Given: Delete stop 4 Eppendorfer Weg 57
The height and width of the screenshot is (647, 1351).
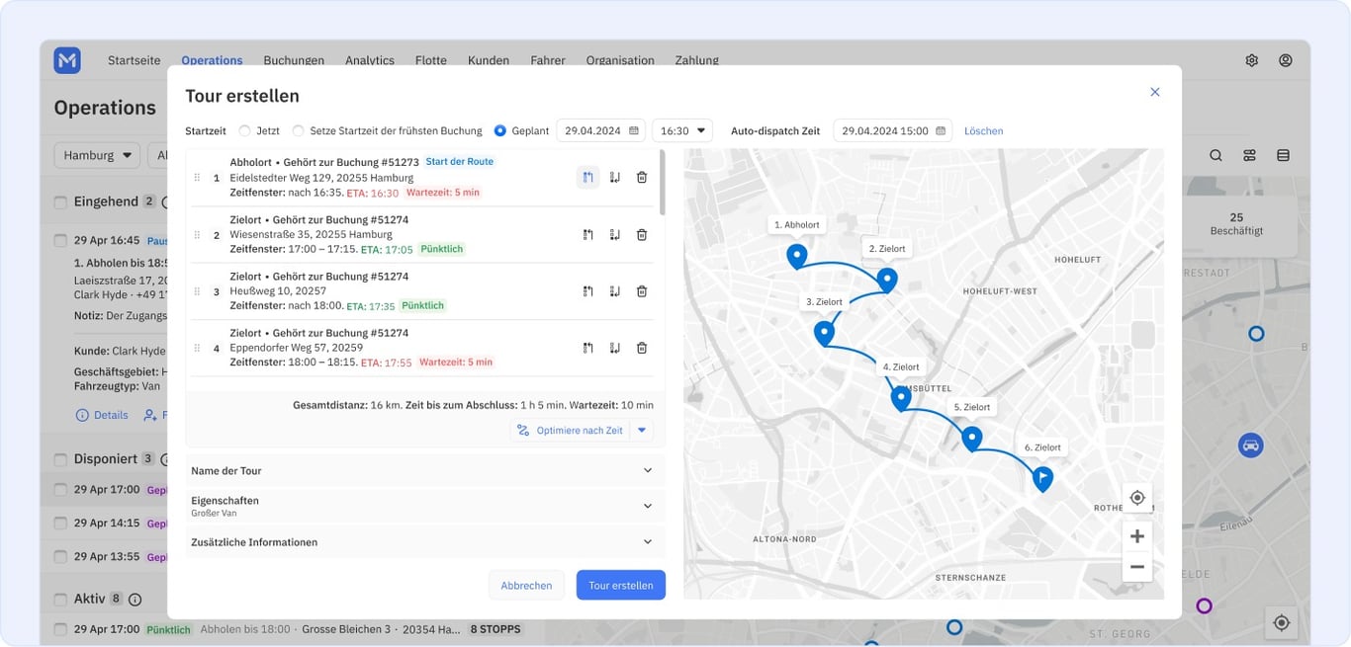Looking at the screenshot, I should click(642, 348).
